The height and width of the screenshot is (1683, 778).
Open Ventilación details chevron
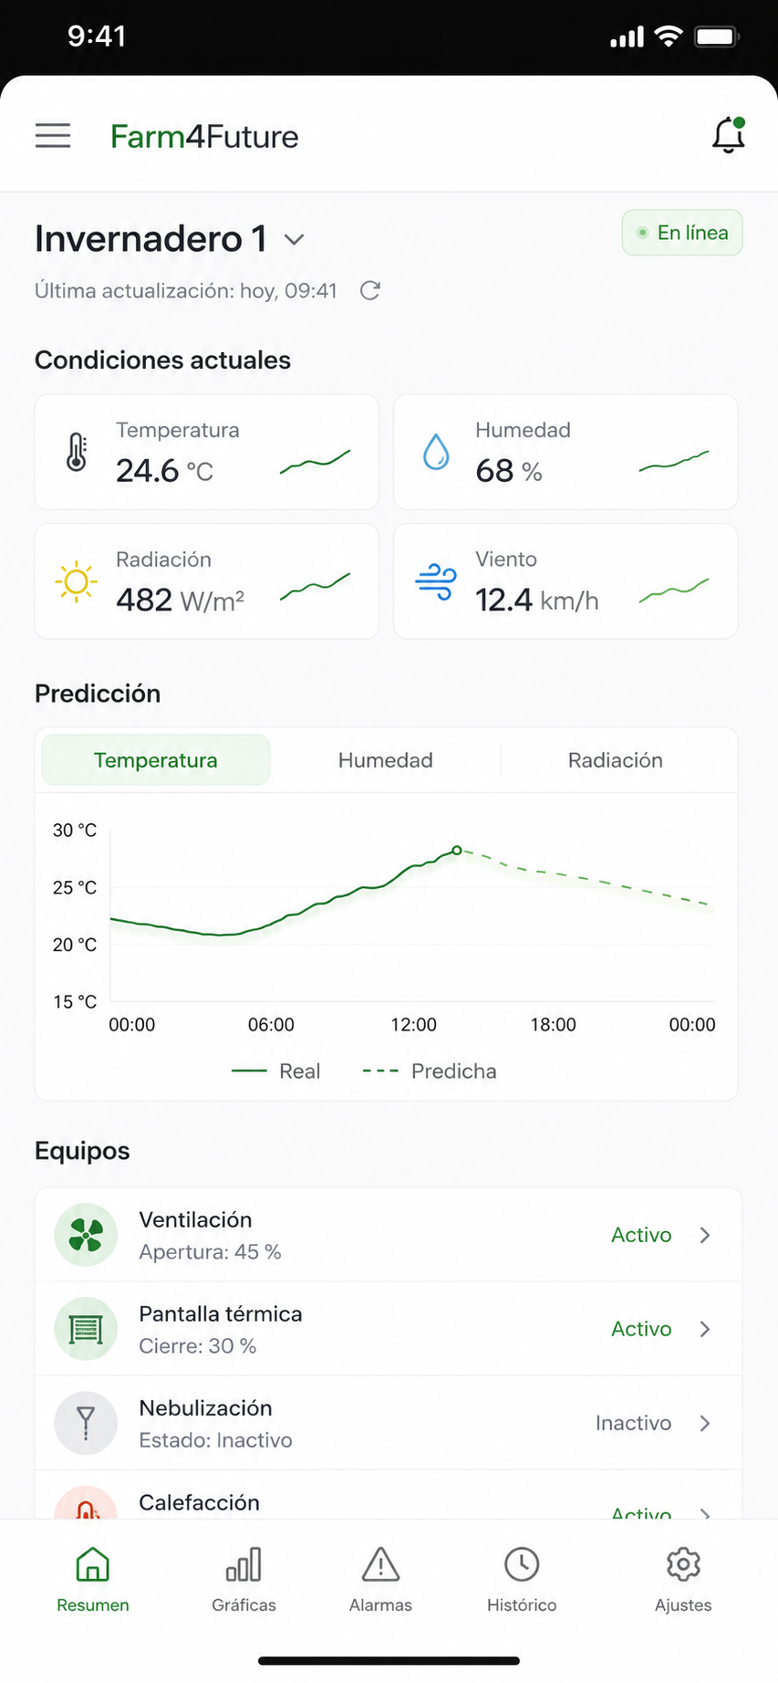click(x=705, y=1235)
